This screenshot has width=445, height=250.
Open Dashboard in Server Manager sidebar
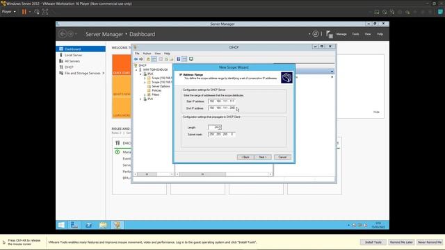point(81,49)
